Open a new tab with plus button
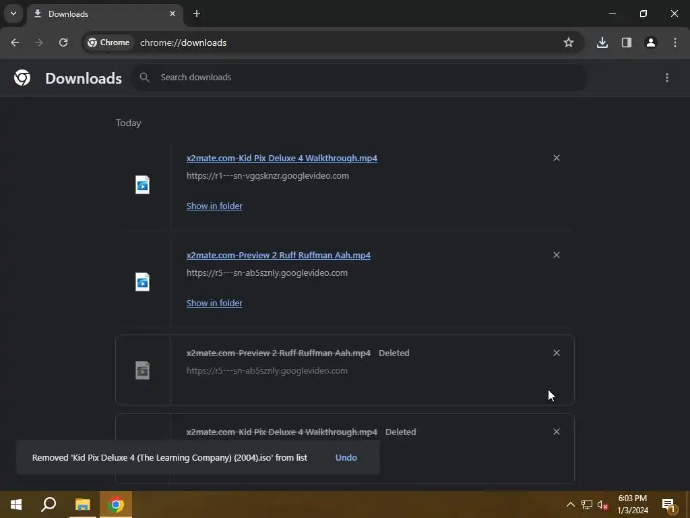This screenshot has height=518, width=690. (x=197, y=13)
